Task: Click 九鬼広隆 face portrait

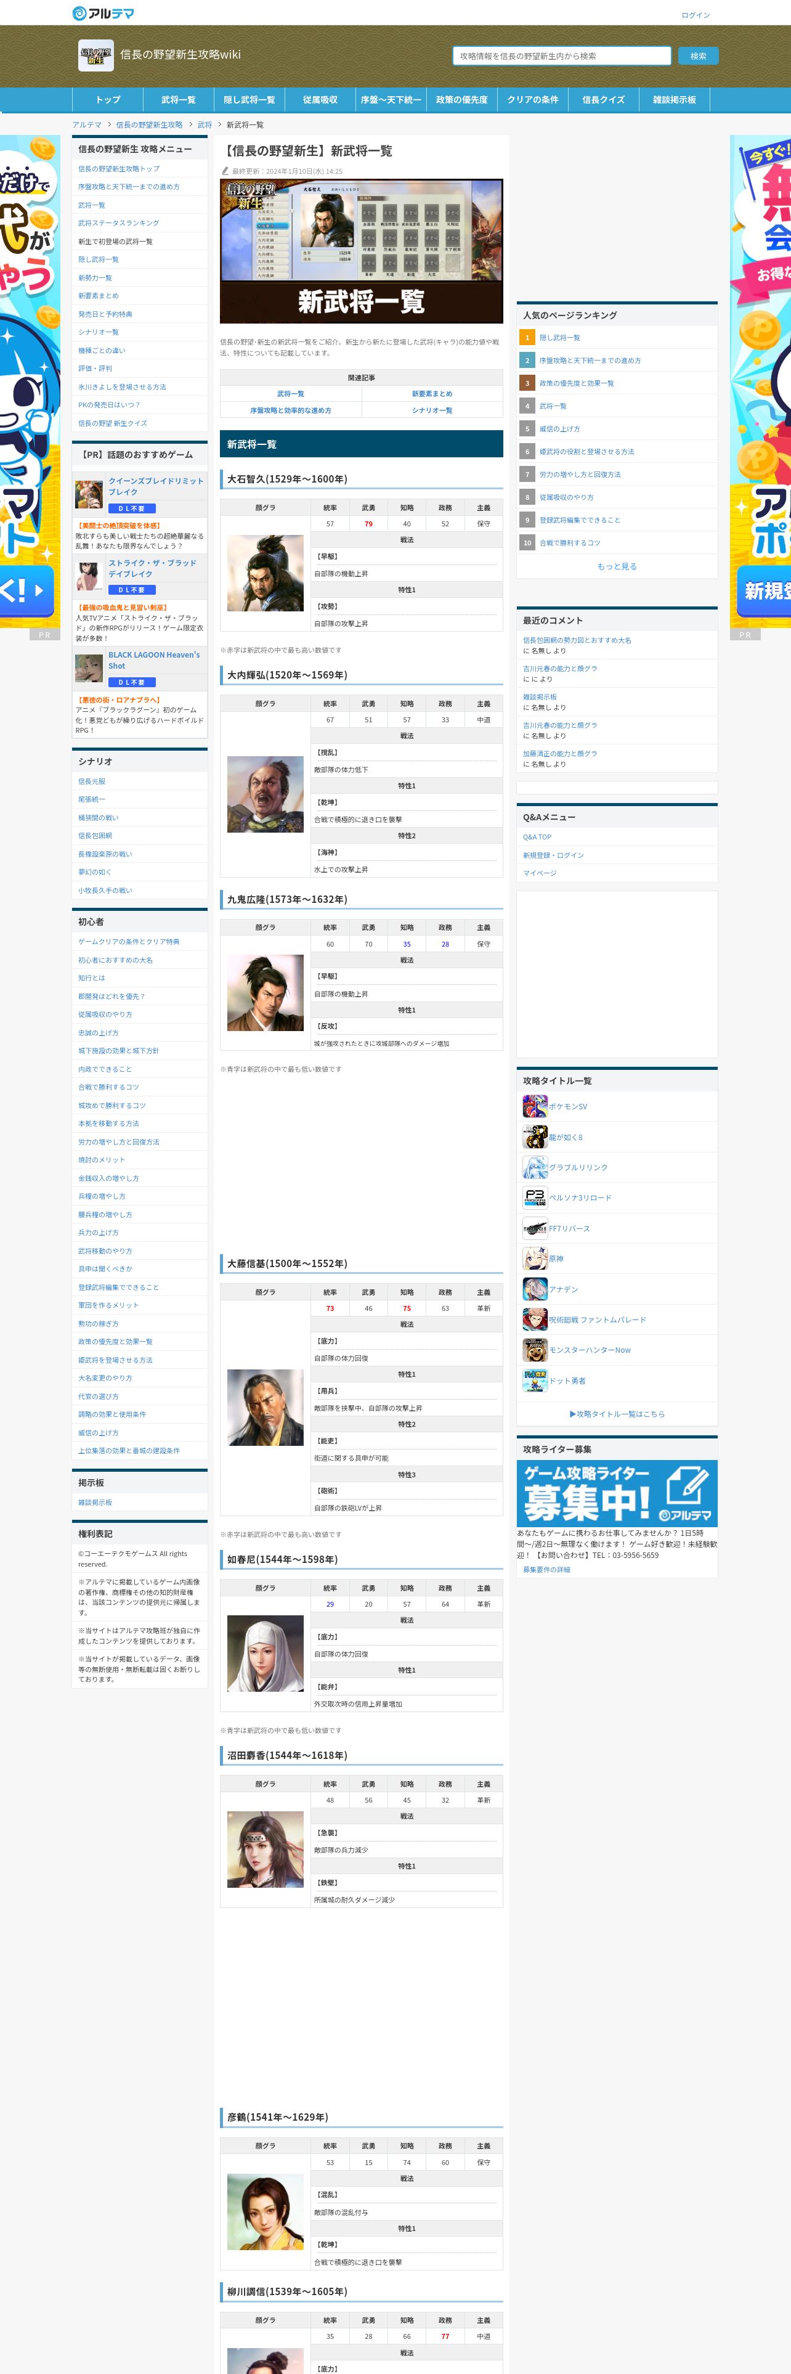Action: (x=265, y=992)
